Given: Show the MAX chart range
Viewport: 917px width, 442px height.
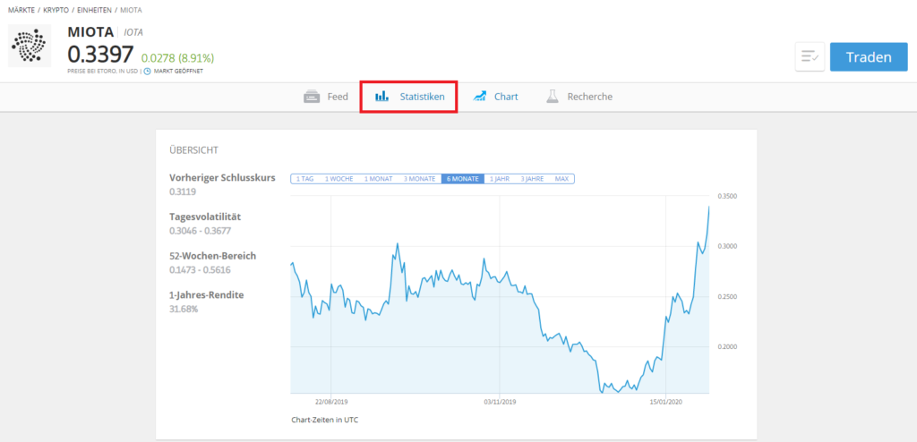Looking at the screenshot, I should click(x=561, y=179).
